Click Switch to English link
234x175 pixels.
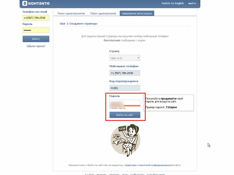[x=173, y=3]
